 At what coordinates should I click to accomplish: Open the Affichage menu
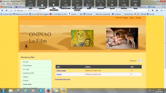pyautogui.click(x=16, y=4)
